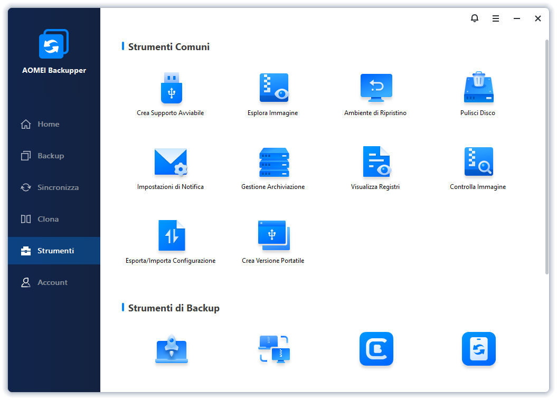
Task: Select the Pulisci Disco tool
Action: tap(478, 88)
